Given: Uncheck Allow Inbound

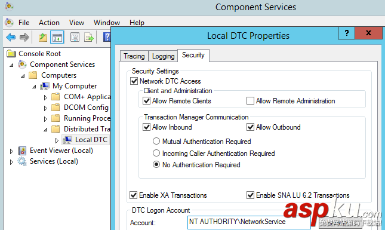Looking at the screenshot, I should coord(147,127).
